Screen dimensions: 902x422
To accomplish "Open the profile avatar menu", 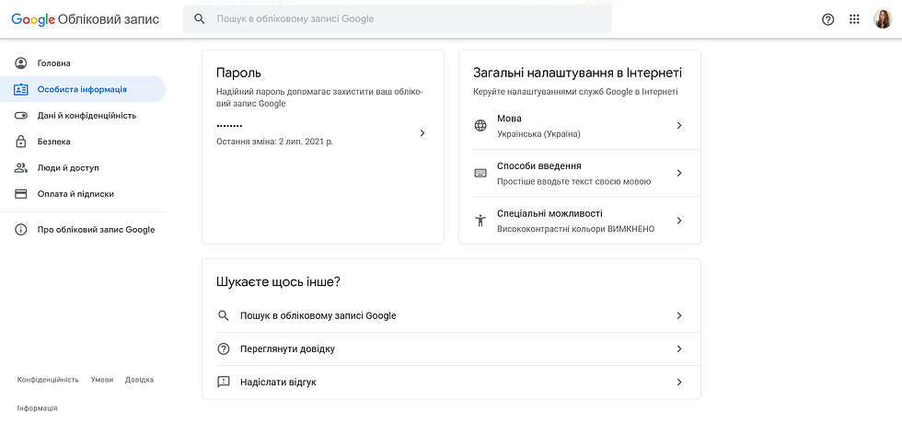I will (883, 19).
